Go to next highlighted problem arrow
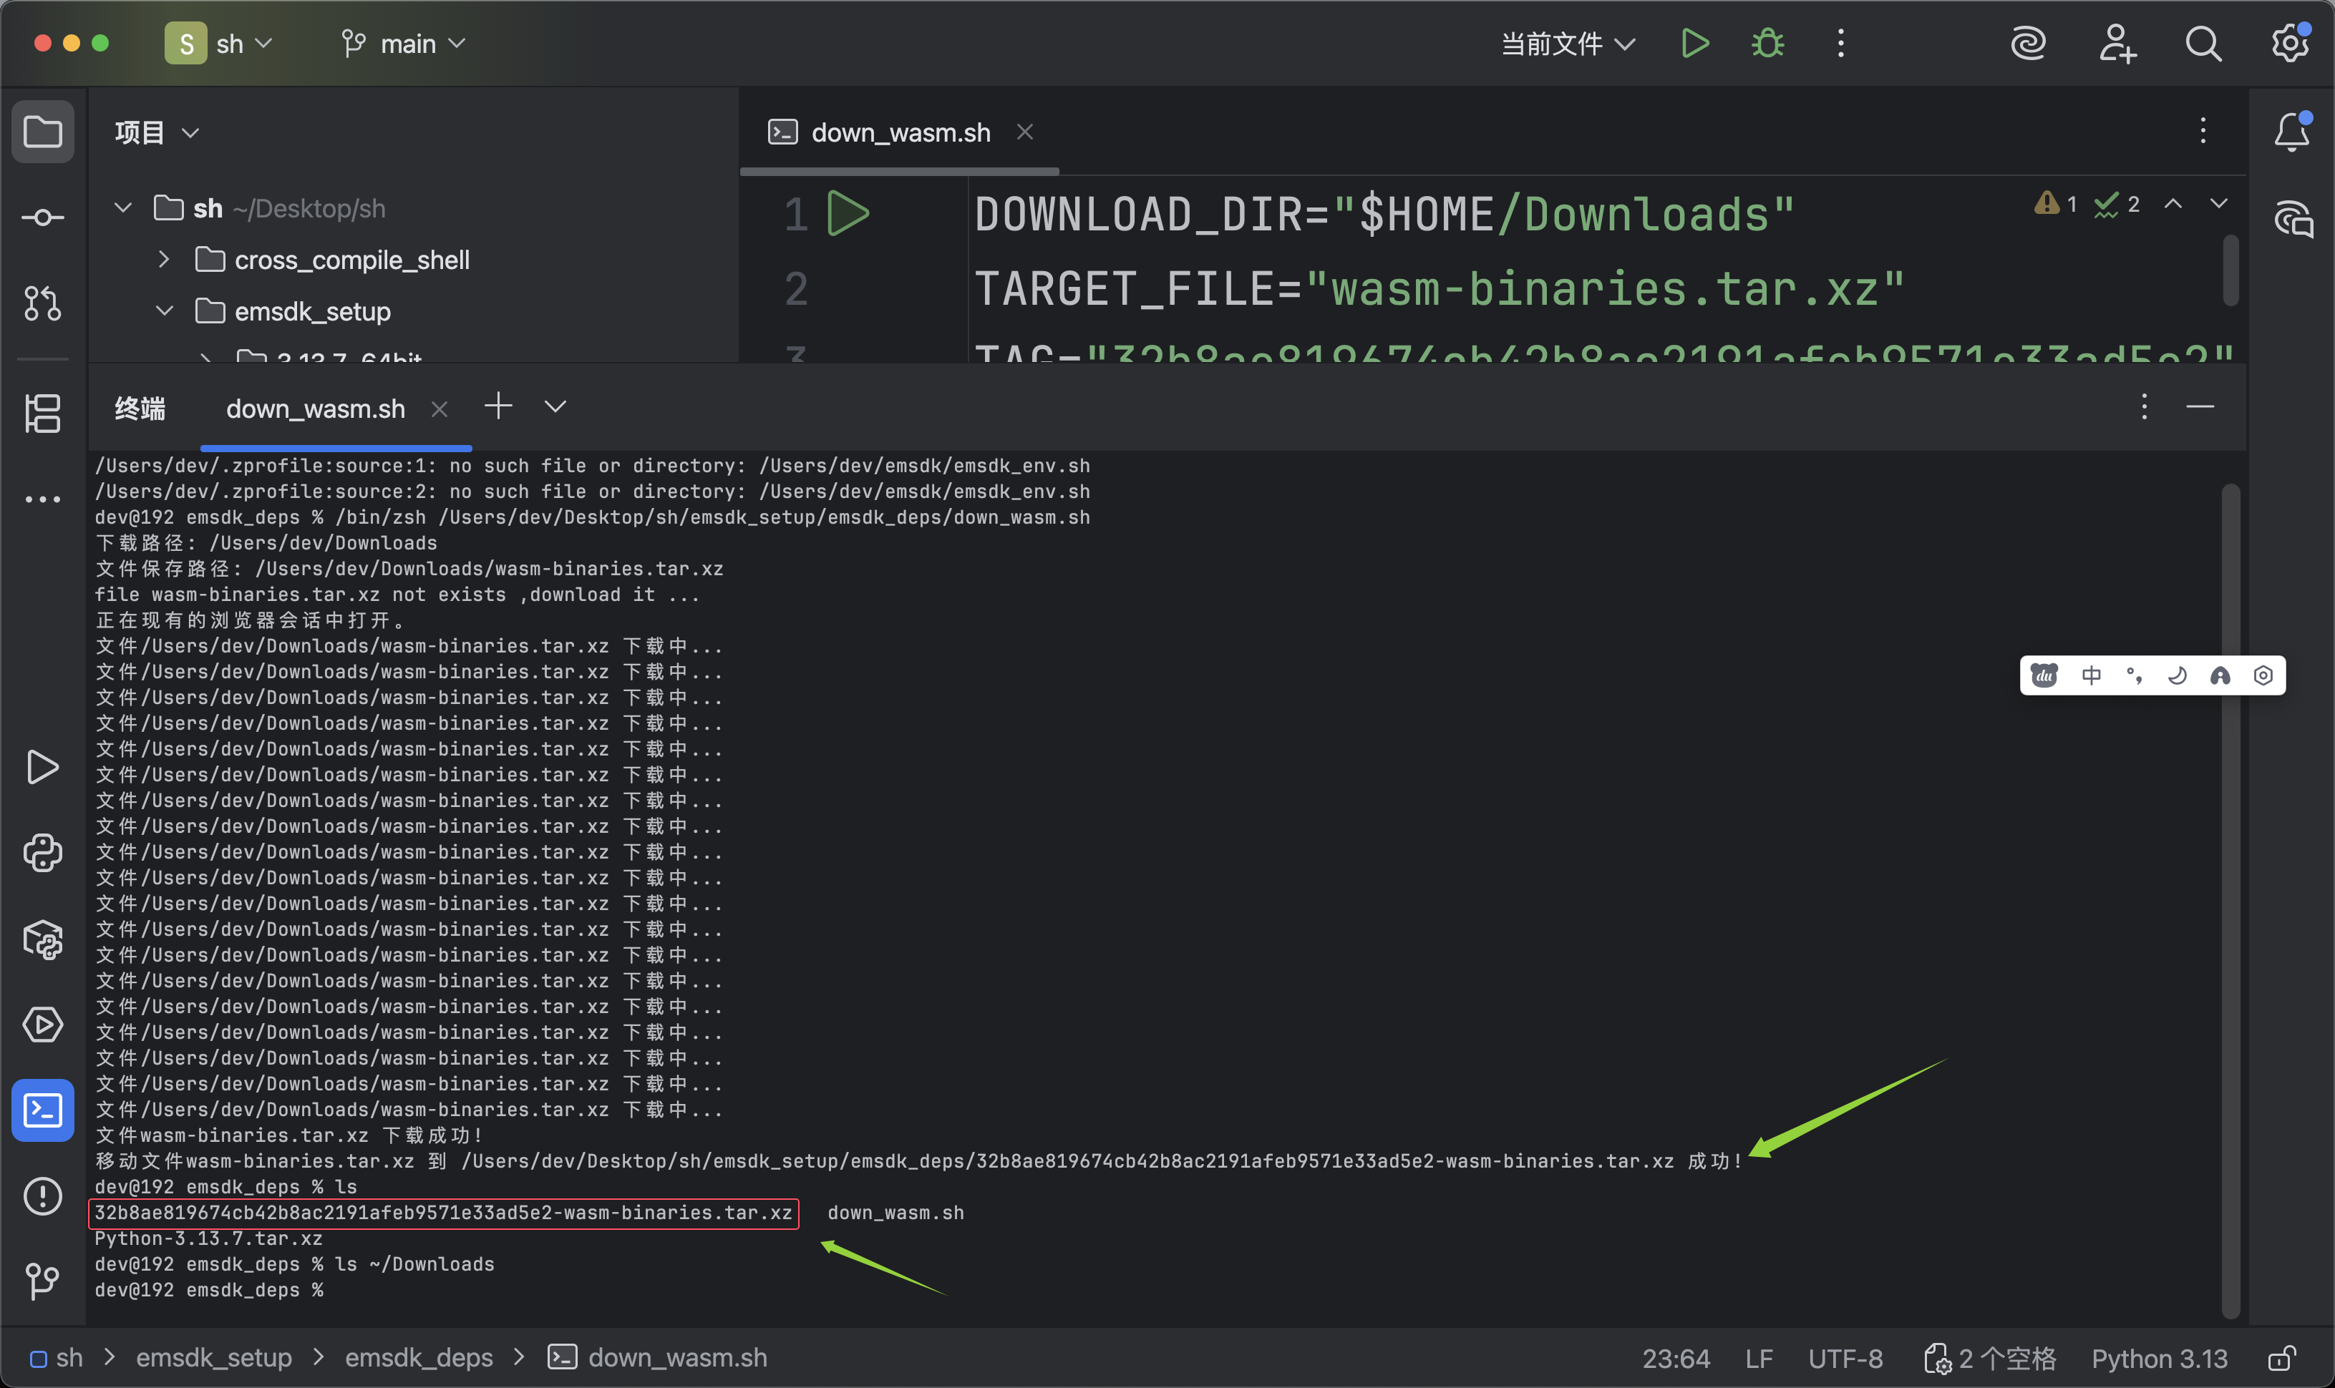 2218,203
